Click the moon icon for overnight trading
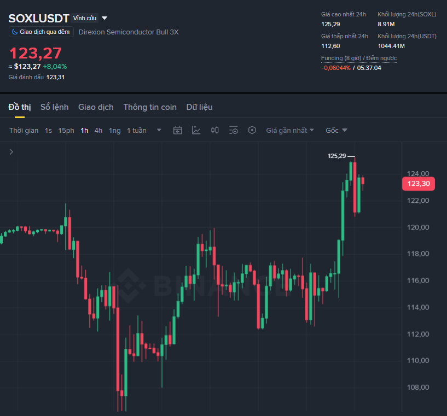 pos(15,32)
